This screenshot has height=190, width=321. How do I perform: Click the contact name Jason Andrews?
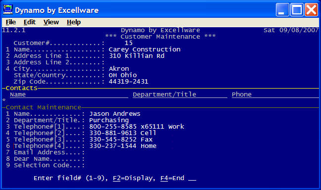coord(115,114)
